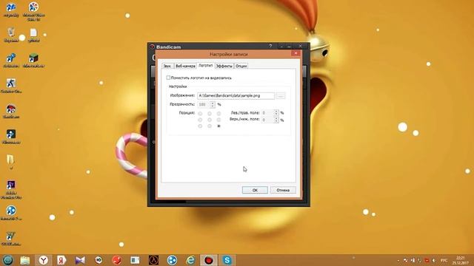Click the red ball taskbar icon
Viewport: 474px width, 266px height.
117,260
